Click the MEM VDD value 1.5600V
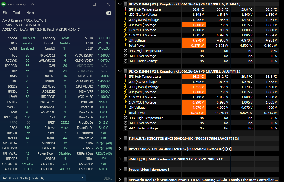The height and width of the screenshot is (182, 284). pos(104,76)
